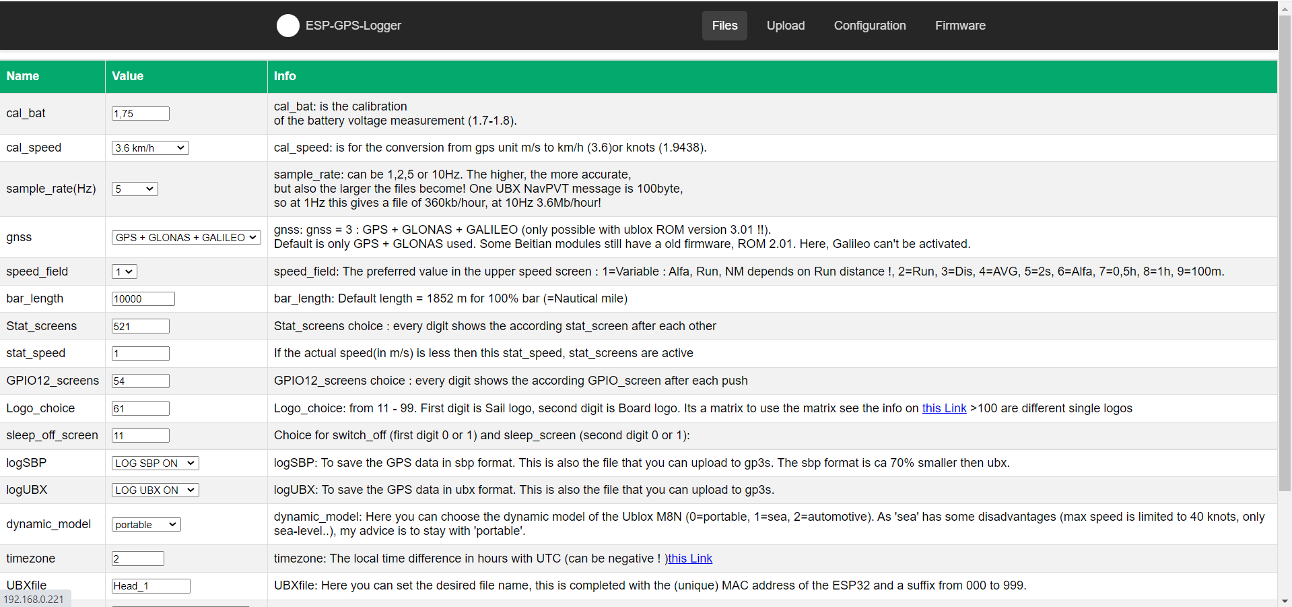Screen dimensions: 1292x607
Task: Toggle the logSBP dropdown setting
Action: pyautogui.click(x=155, y=464)
